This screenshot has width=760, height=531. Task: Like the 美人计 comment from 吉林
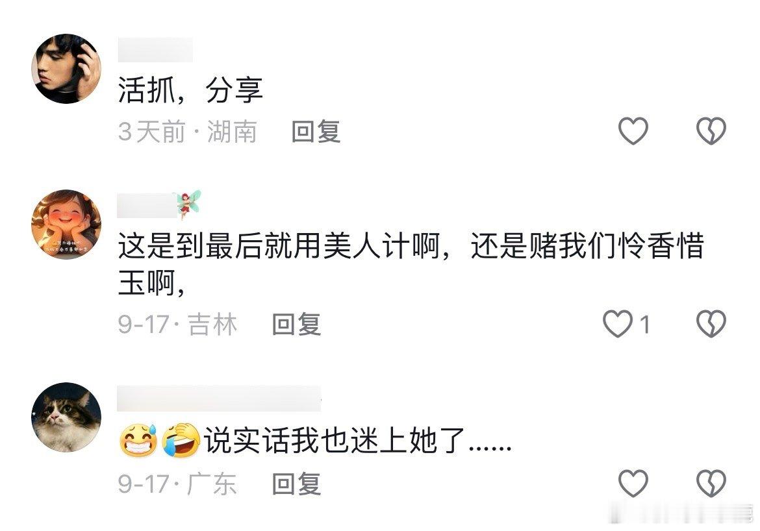[x=618, y=324]
